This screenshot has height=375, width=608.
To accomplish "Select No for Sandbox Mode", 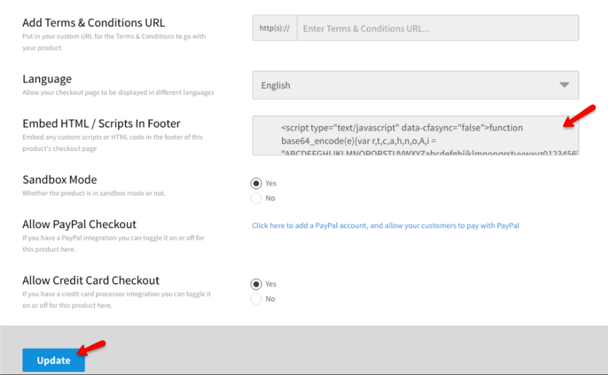I will coord(256,198).
